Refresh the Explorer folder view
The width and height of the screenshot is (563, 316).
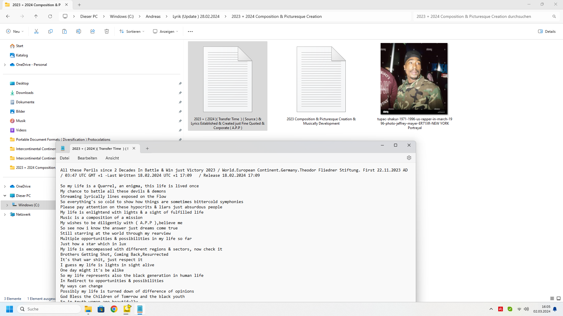pos(50,16)
